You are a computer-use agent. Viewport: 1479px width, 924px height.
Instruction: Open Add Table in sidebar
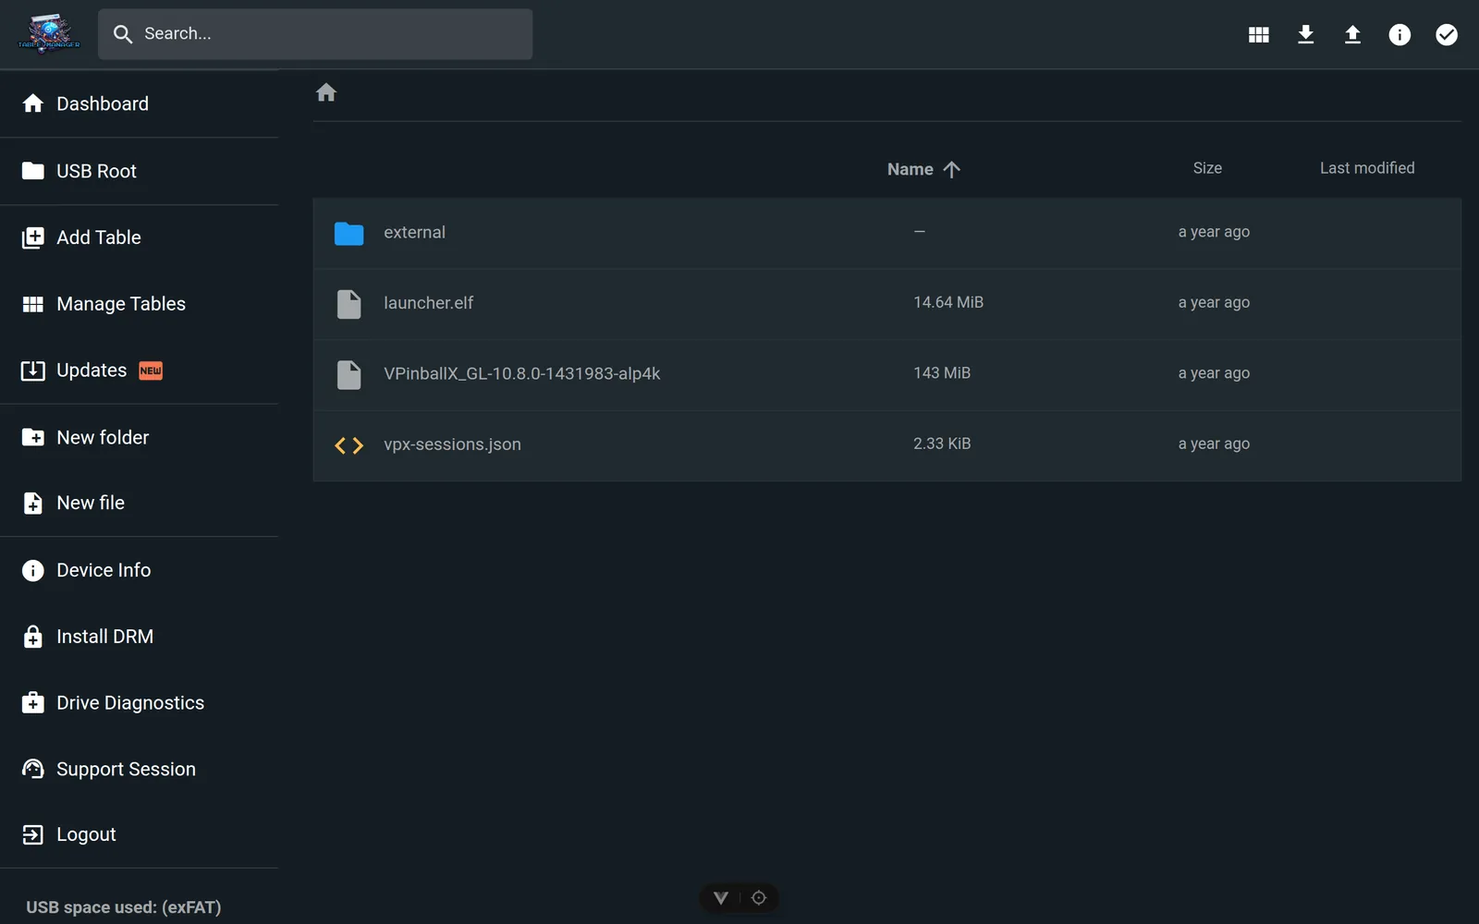pos(139,237)
